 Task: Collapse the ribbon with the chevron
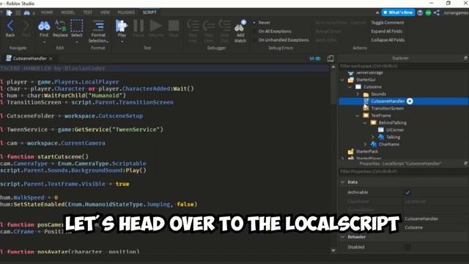pyautogui.click(x=377, y=12)
